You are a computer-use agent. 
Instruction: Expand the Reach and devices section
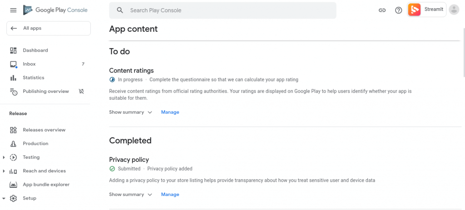[4, 171]
